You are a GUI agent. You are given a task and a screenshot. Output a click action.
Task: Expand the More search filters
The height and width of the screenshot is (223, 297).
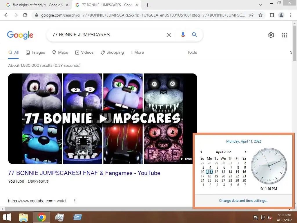137,53
